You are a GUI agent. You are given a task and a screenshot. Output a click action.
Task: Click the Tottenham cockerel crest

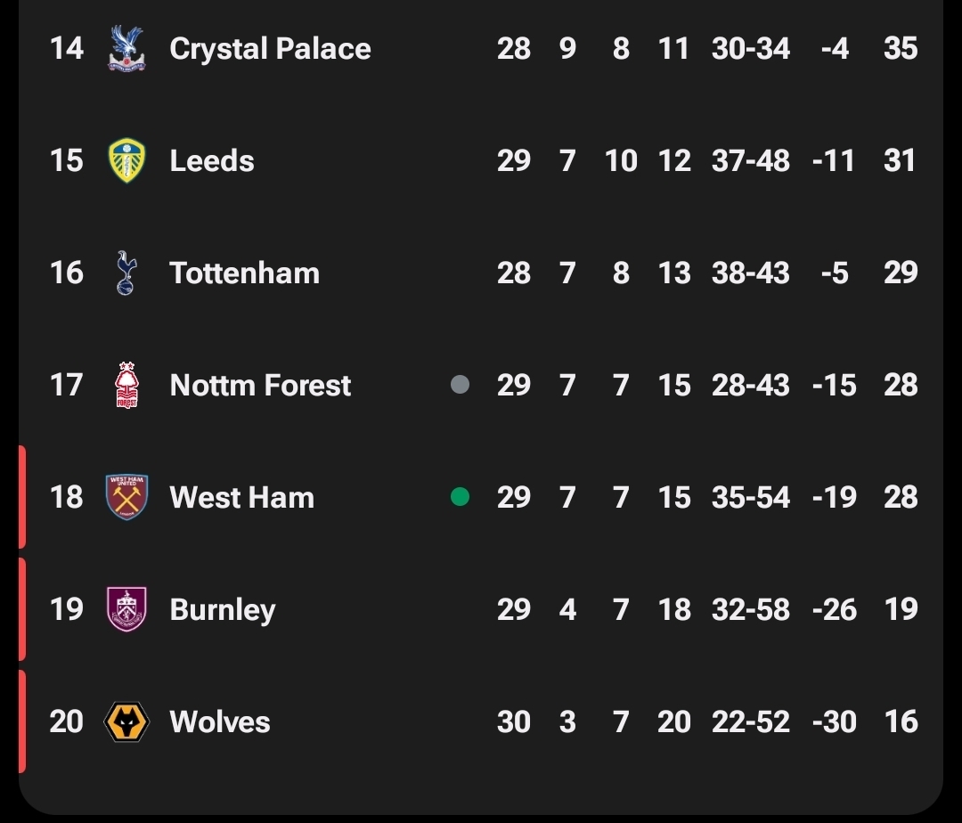[x=126, y=273]
